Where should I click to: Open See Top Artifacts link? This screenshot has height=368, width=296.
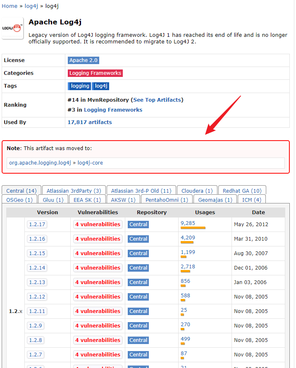(157, 100)
